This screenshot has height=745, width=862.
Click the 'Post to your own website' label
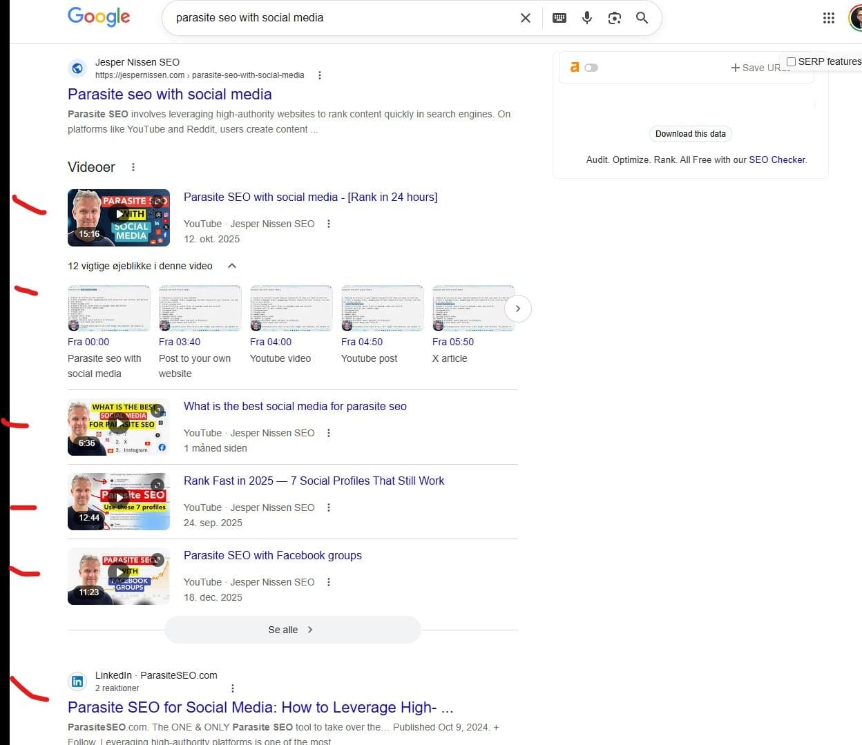click(195, 366)
